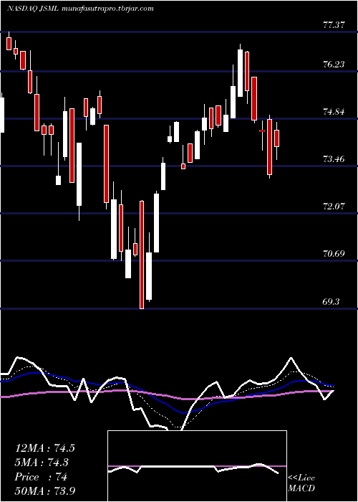Screen dimensions: 358x502
Task: Click the 70.69 price level label
Action: 334,254
